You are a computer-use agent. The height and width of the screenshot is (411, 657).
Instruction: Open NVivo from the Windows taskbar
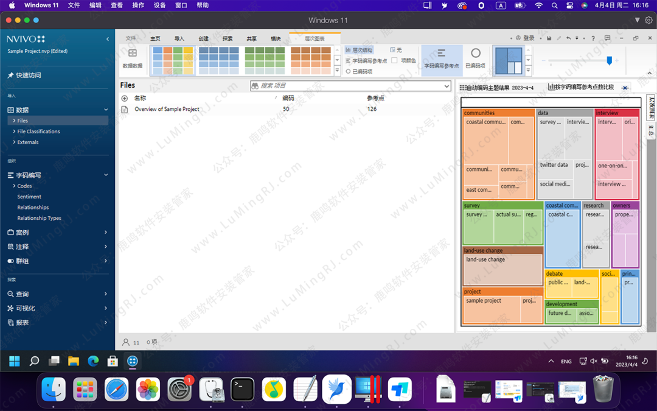pos(132,361)
